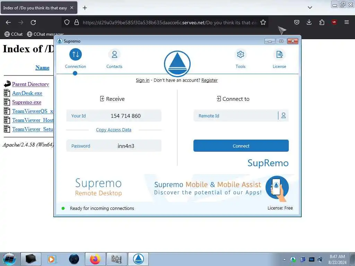Click the phone icon in Supremo banner
Screen dimensions: 355x266
click(277, 188)
